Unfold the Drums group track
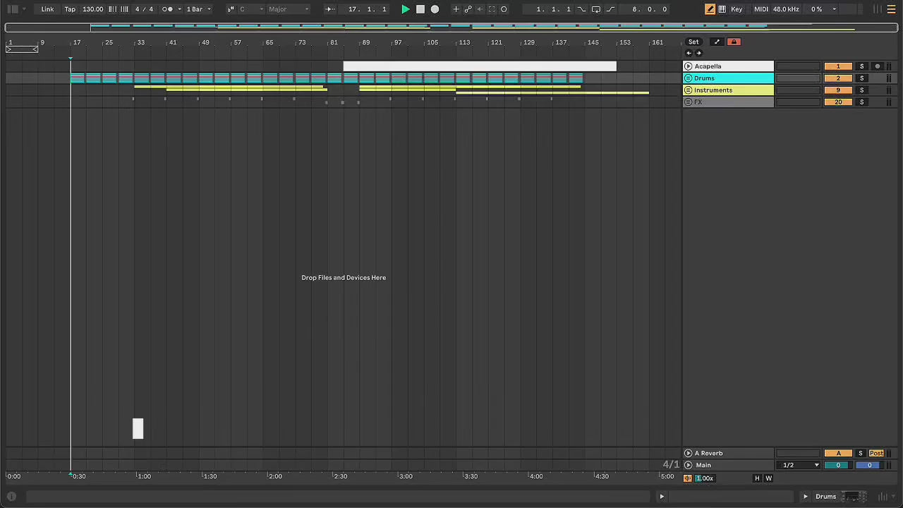Viewport: 903px width, 508px height. click(x=689, y=78)
